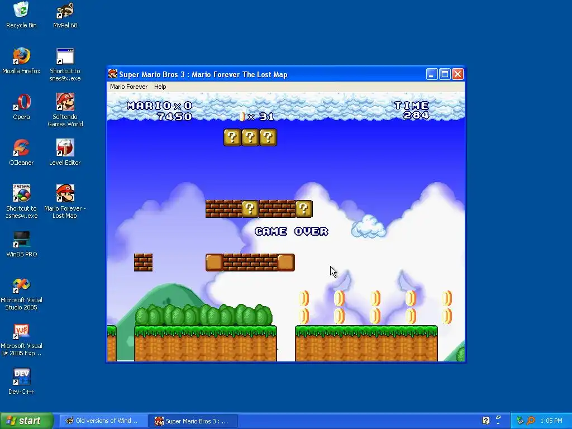This screenshot has width=572, height=429.
Task: Click the TIME 284 counter
Action: [412, 111]
